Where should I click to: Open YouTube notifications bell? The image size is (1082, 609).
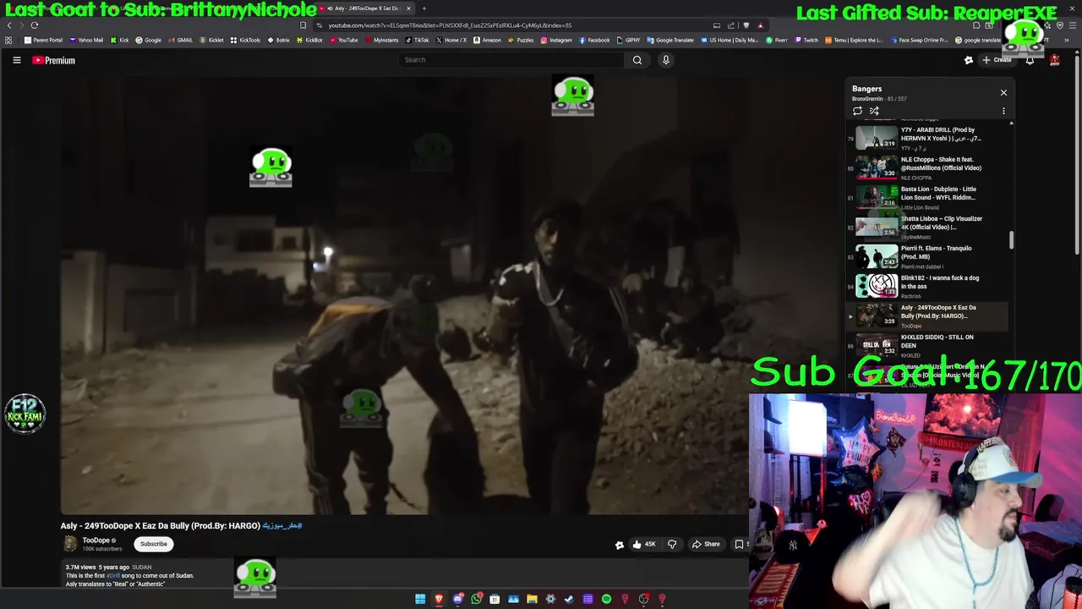1030,60
